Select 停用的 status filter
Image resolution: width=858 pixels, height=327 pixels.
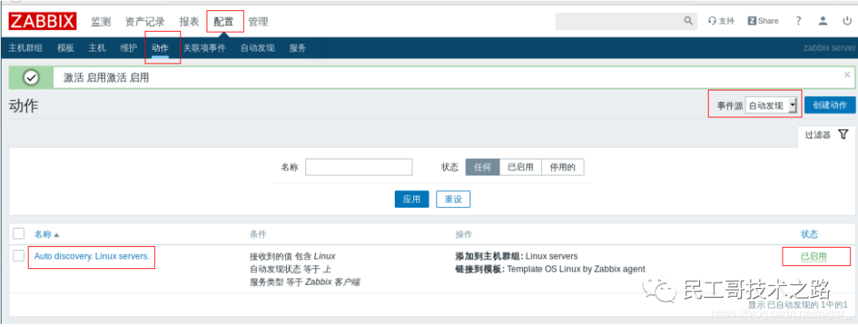tap(562, 167)
